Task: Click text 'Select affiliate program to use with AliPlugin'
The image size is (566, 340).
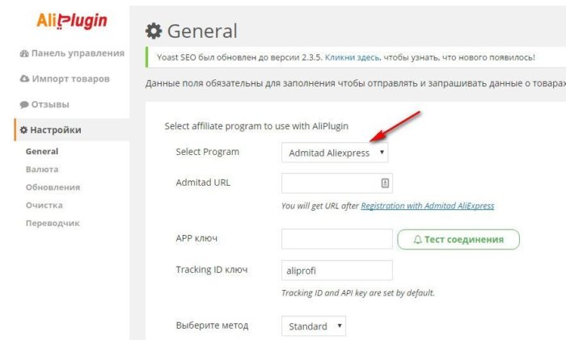Action: click(x=256, y=126)
